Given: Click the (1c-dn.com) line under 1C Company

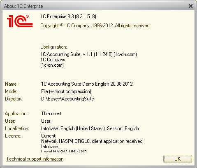Looking at the screenshot, I should (x=52, y=65).
